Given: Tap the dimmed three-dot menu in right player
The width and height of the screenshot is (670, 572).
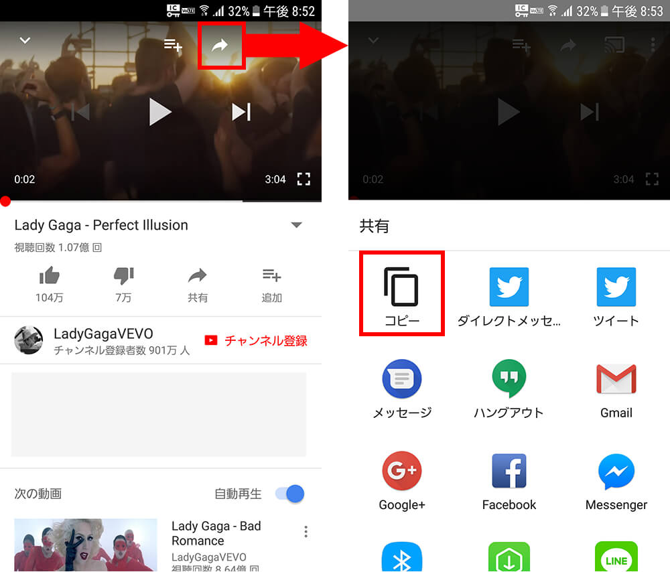Looking at the screenshot, I should (x=653, y=45).
